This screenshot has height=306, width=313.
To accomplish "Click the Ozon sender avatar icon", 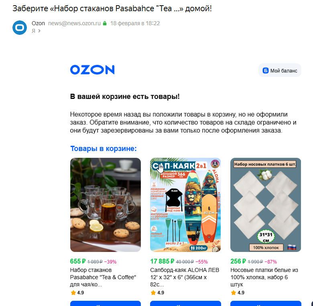I will 20,28.
